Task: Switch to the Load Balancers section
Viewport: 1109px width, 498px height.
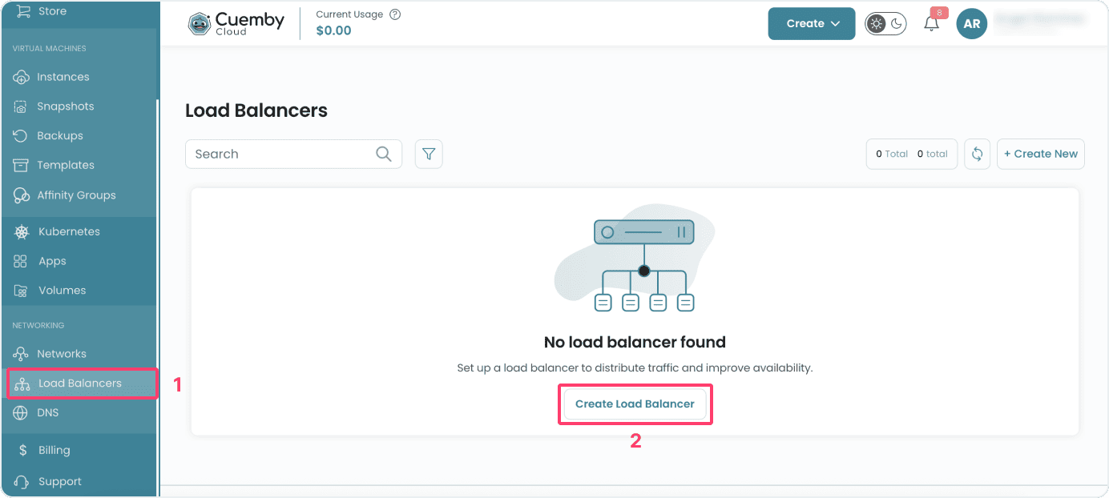Action: [80, 383]
